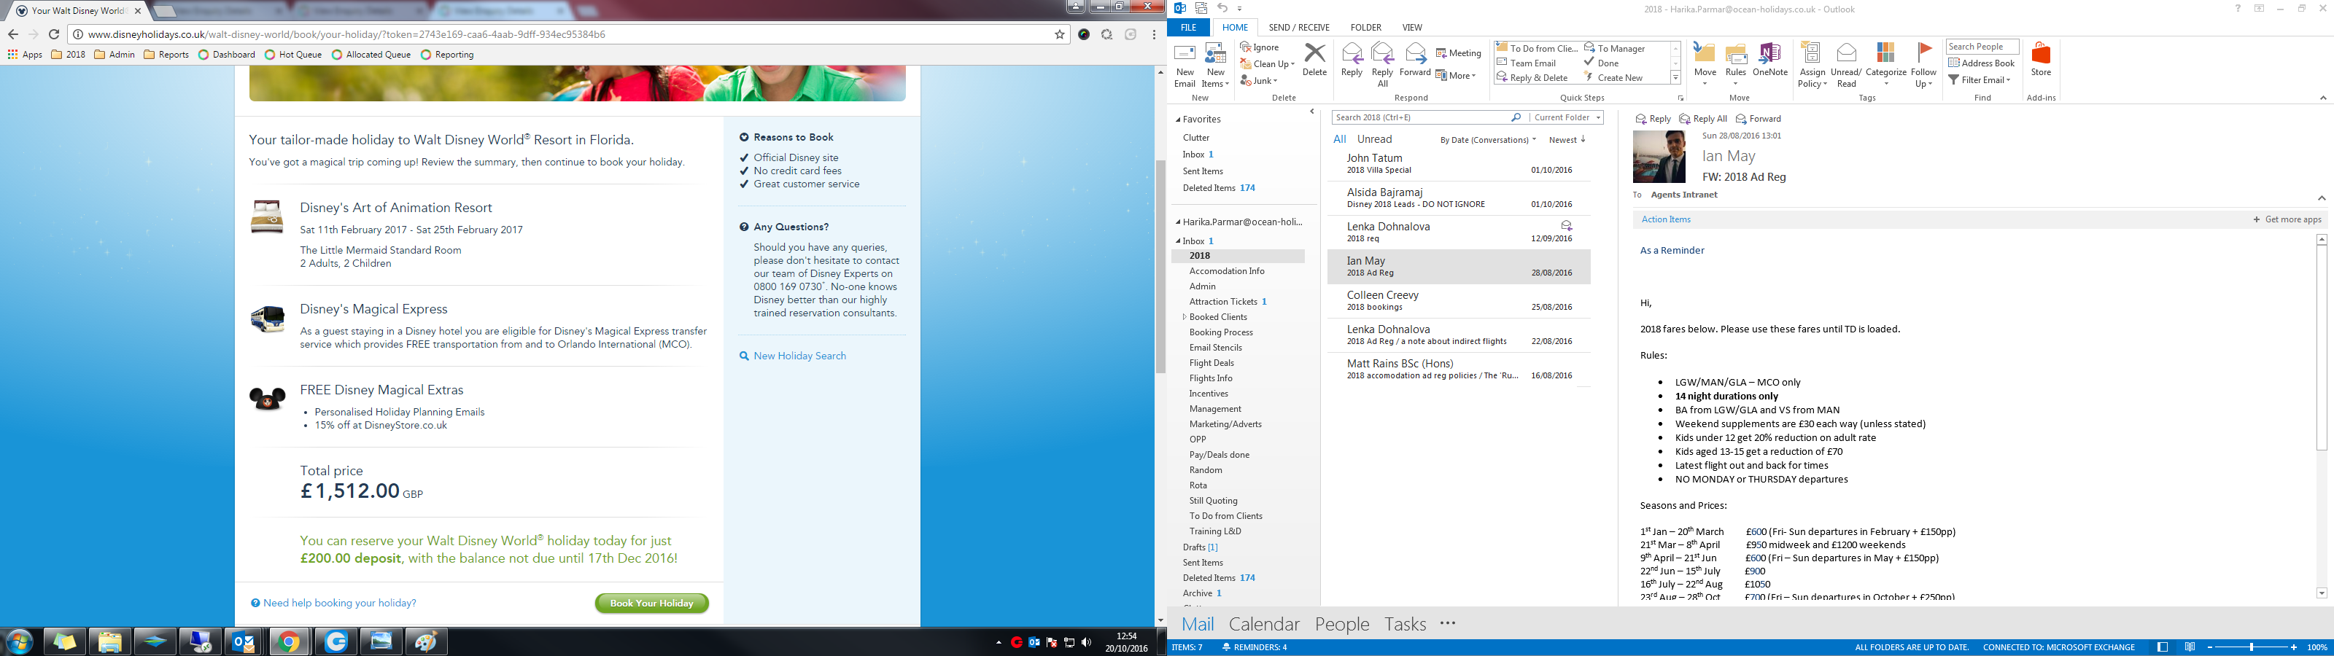Open the Attraction Tickets folder
The width and height of the screenshot is (2334, 656).
[x=1223, y=302]
